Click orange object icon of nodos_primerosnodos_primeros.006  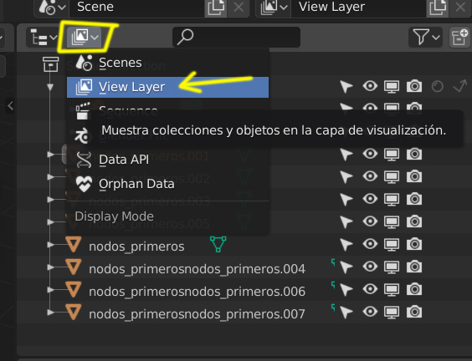[x=74, y=289]
